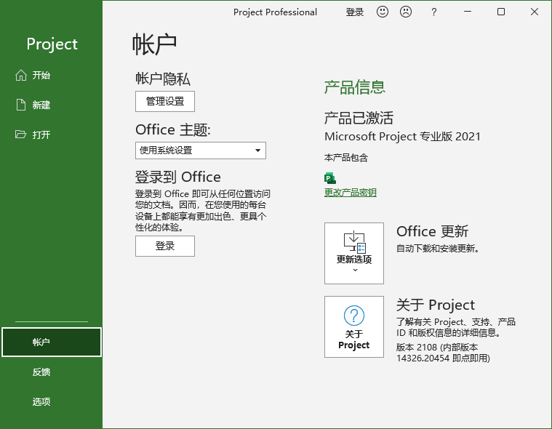This screenshot has height=429, width=552.
Task: Click the 更改产品密钥 link
Action: point(351,193)
